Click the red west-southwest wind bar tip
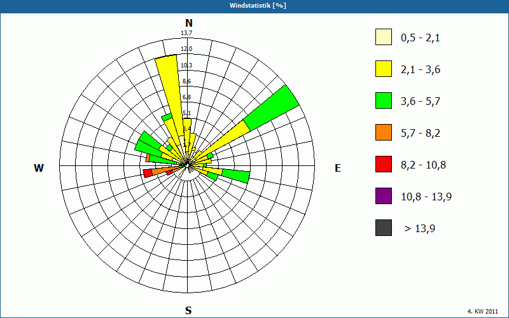This screenshot has width=509, height=318. point(148,173)
